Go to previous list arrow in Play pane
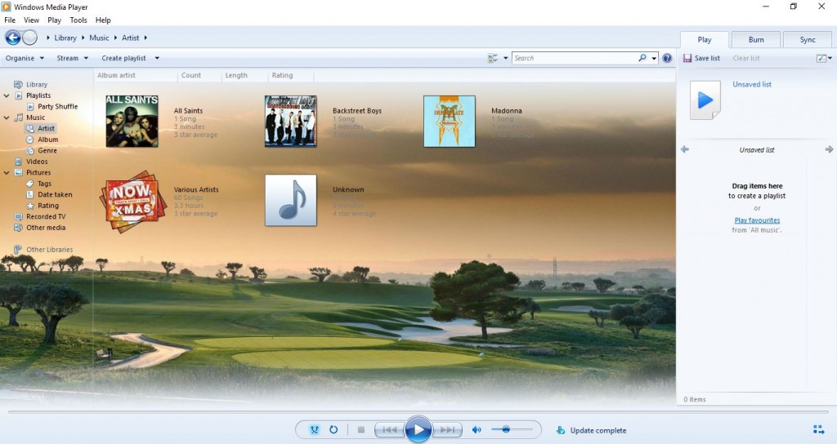This screenshot has height=444, width=837. pos(685,150)
